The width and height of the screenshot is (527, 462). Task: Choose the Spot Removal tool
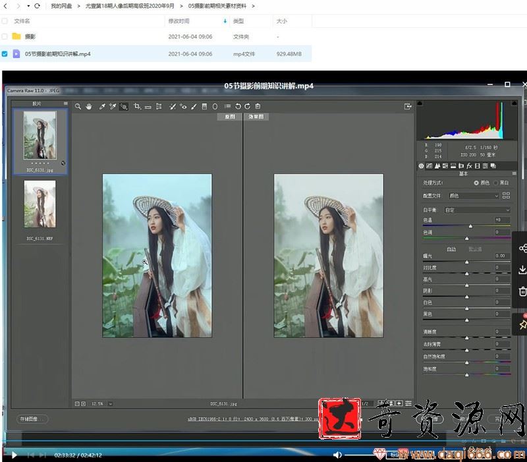[x=173, y=107]
